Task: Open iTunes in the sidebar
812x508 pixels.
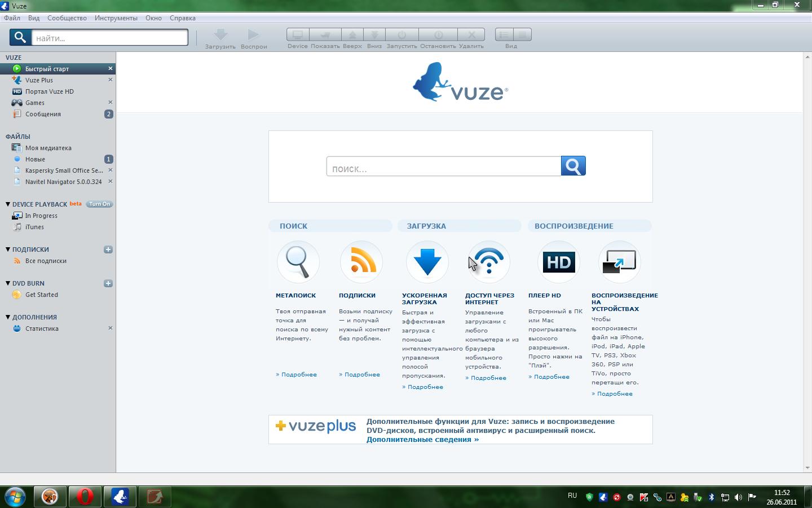Action: tap(34, 227)
